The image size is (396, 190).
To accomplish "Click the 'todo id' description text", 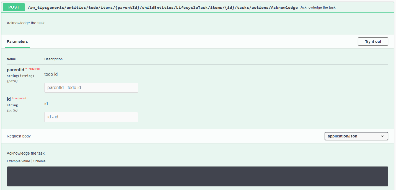I will click(51, 74).
